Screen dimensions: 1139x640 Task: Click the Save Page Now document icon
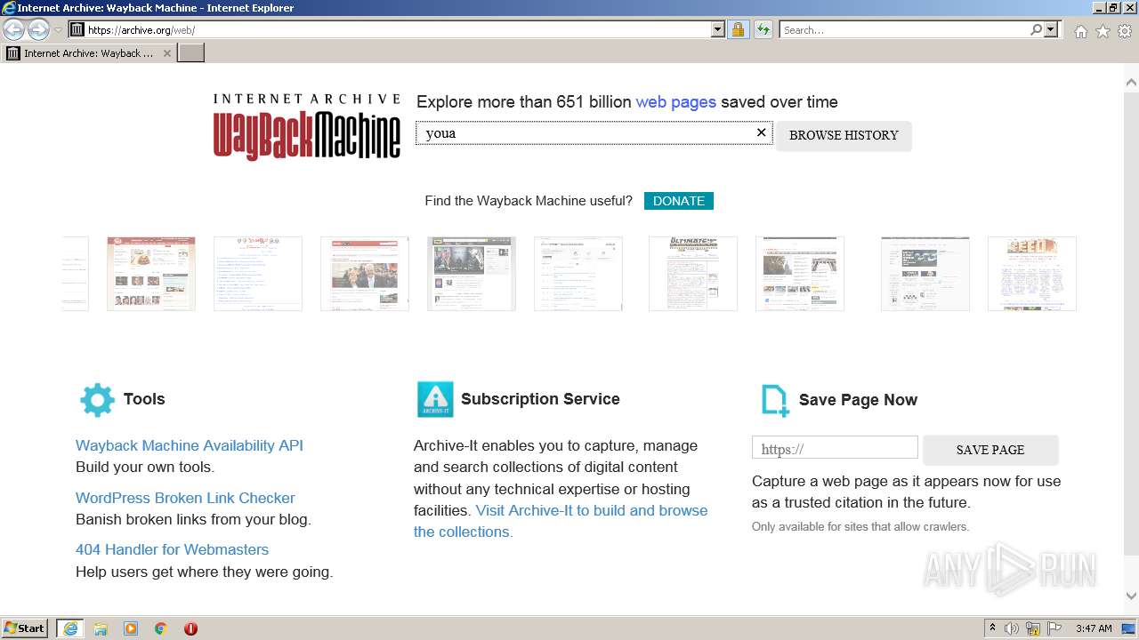[x=775, y=400]
